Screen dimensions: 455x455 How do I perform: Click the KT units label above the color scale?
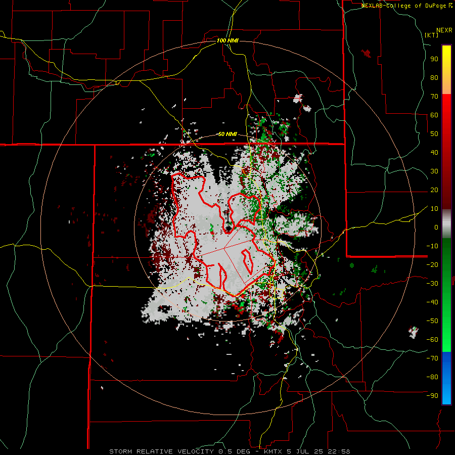pyautogui.click(x=432, y=35)
